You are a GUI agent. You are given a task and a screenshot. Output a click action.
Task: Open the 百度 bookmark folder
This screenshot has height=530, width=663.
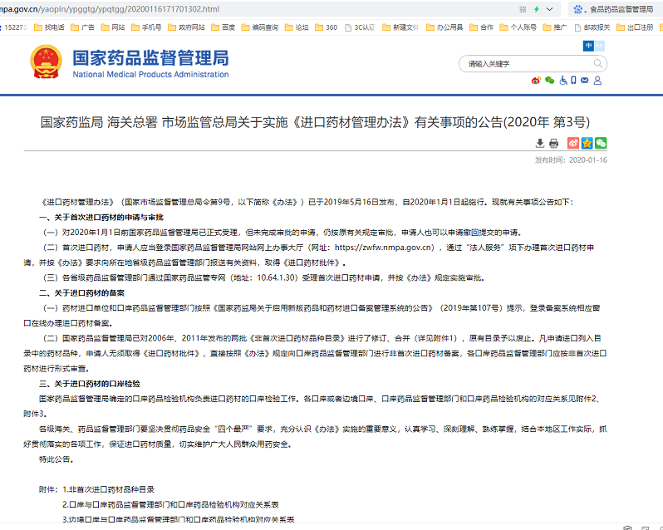point(223,27)
